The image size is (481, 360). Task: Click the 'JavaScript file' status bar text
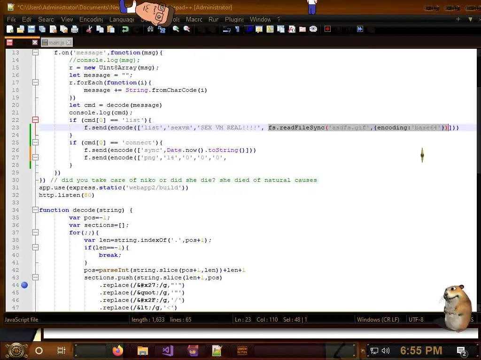tap(21, 320)
